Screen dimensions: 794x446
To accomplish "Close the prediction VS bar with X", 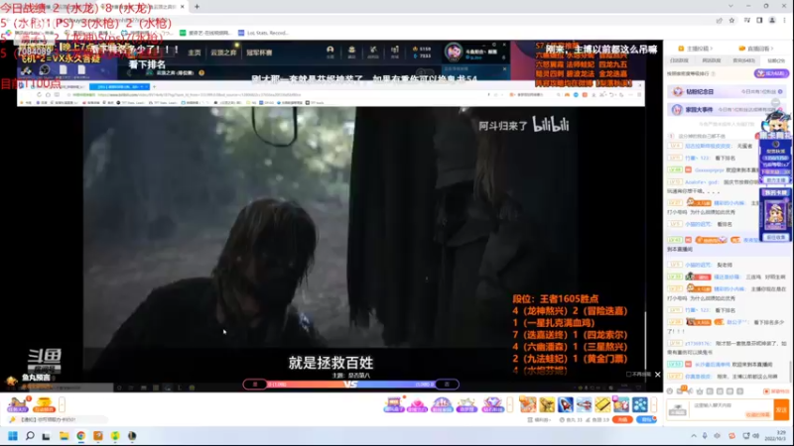I will [657, 375].
